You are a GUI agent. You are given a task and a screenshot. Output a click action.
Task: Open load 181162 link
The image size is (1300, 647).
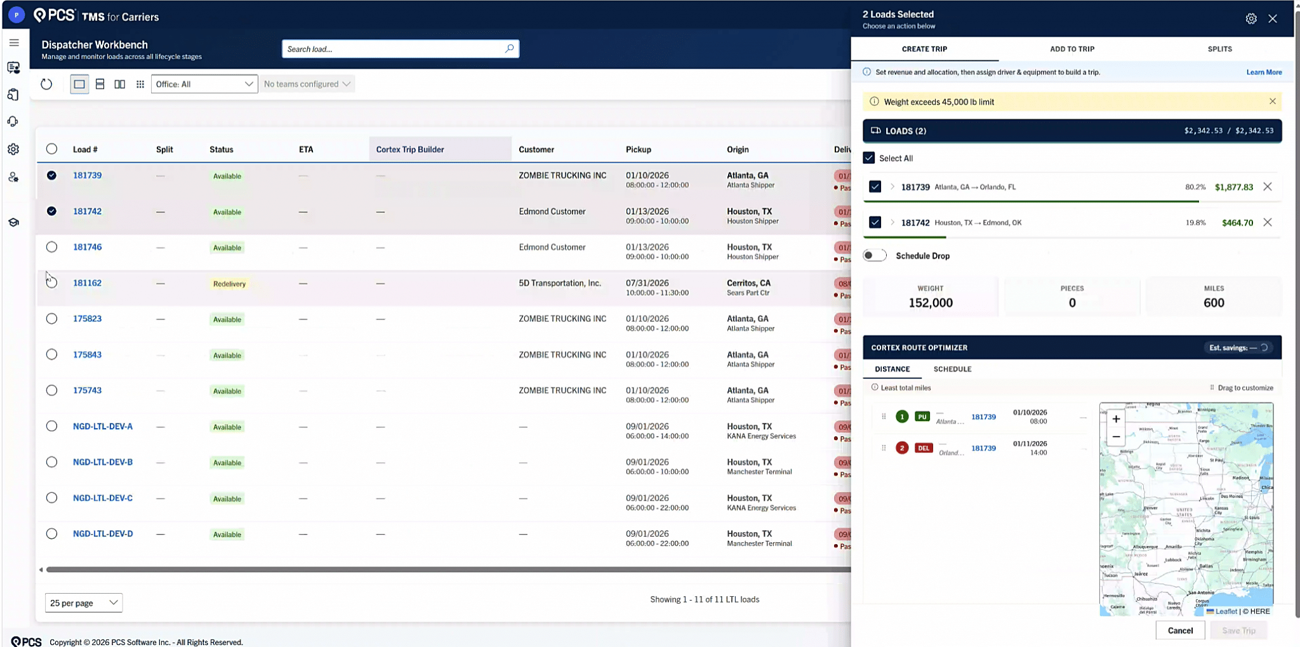pos(87,283)
